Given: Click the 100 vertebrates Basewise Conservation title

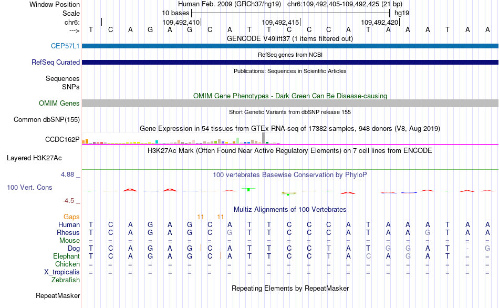Looking at the screenshot, I should (289, 174).
